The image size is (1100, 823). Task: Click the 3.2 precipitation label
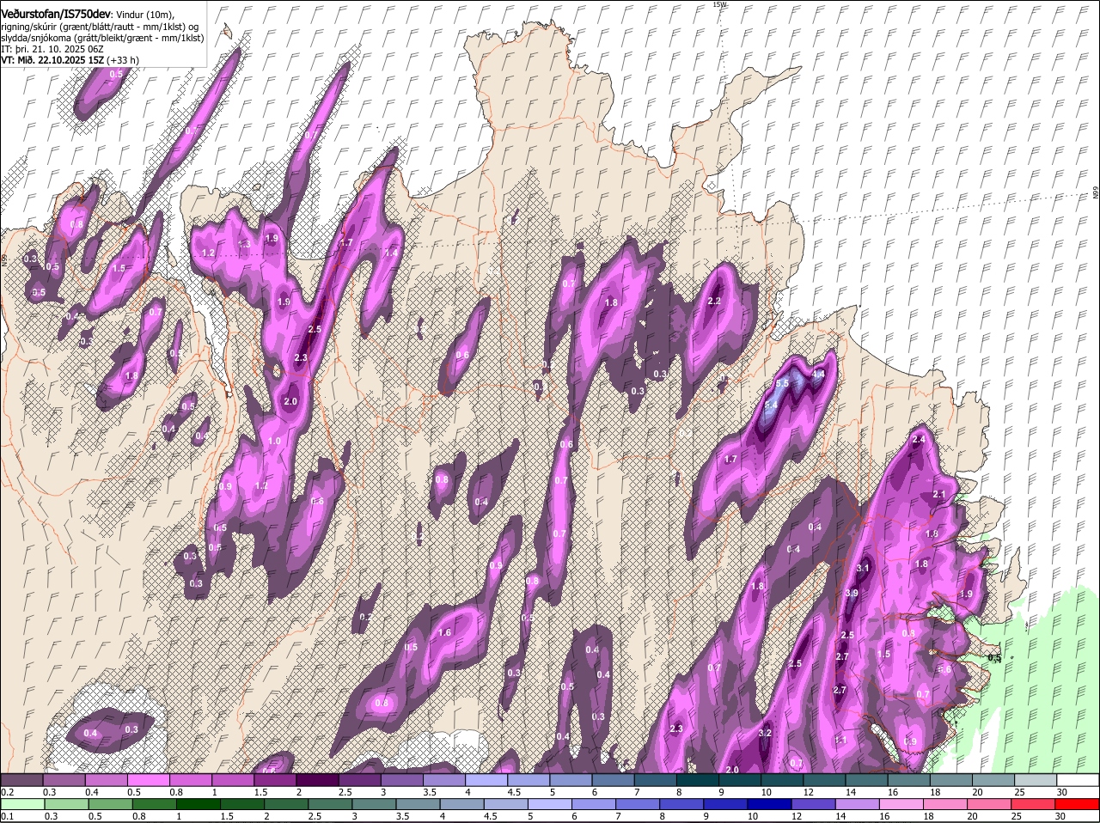click(x=766, y=733)
